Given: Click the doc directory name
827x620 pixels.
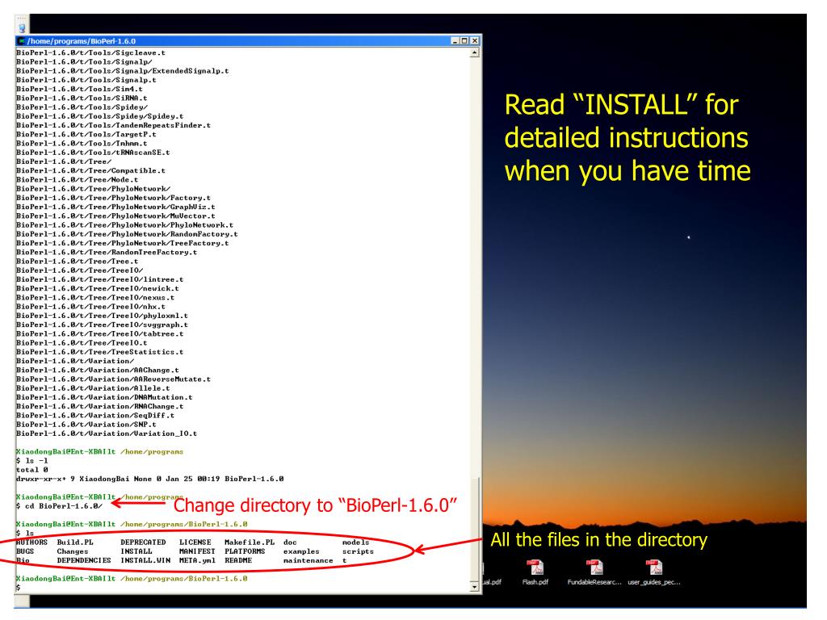Looking at the screenshot, I should coord(290,542).
